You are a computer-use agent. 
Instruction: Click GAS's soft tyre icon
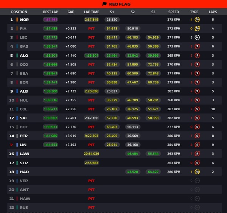click(197, 46)
